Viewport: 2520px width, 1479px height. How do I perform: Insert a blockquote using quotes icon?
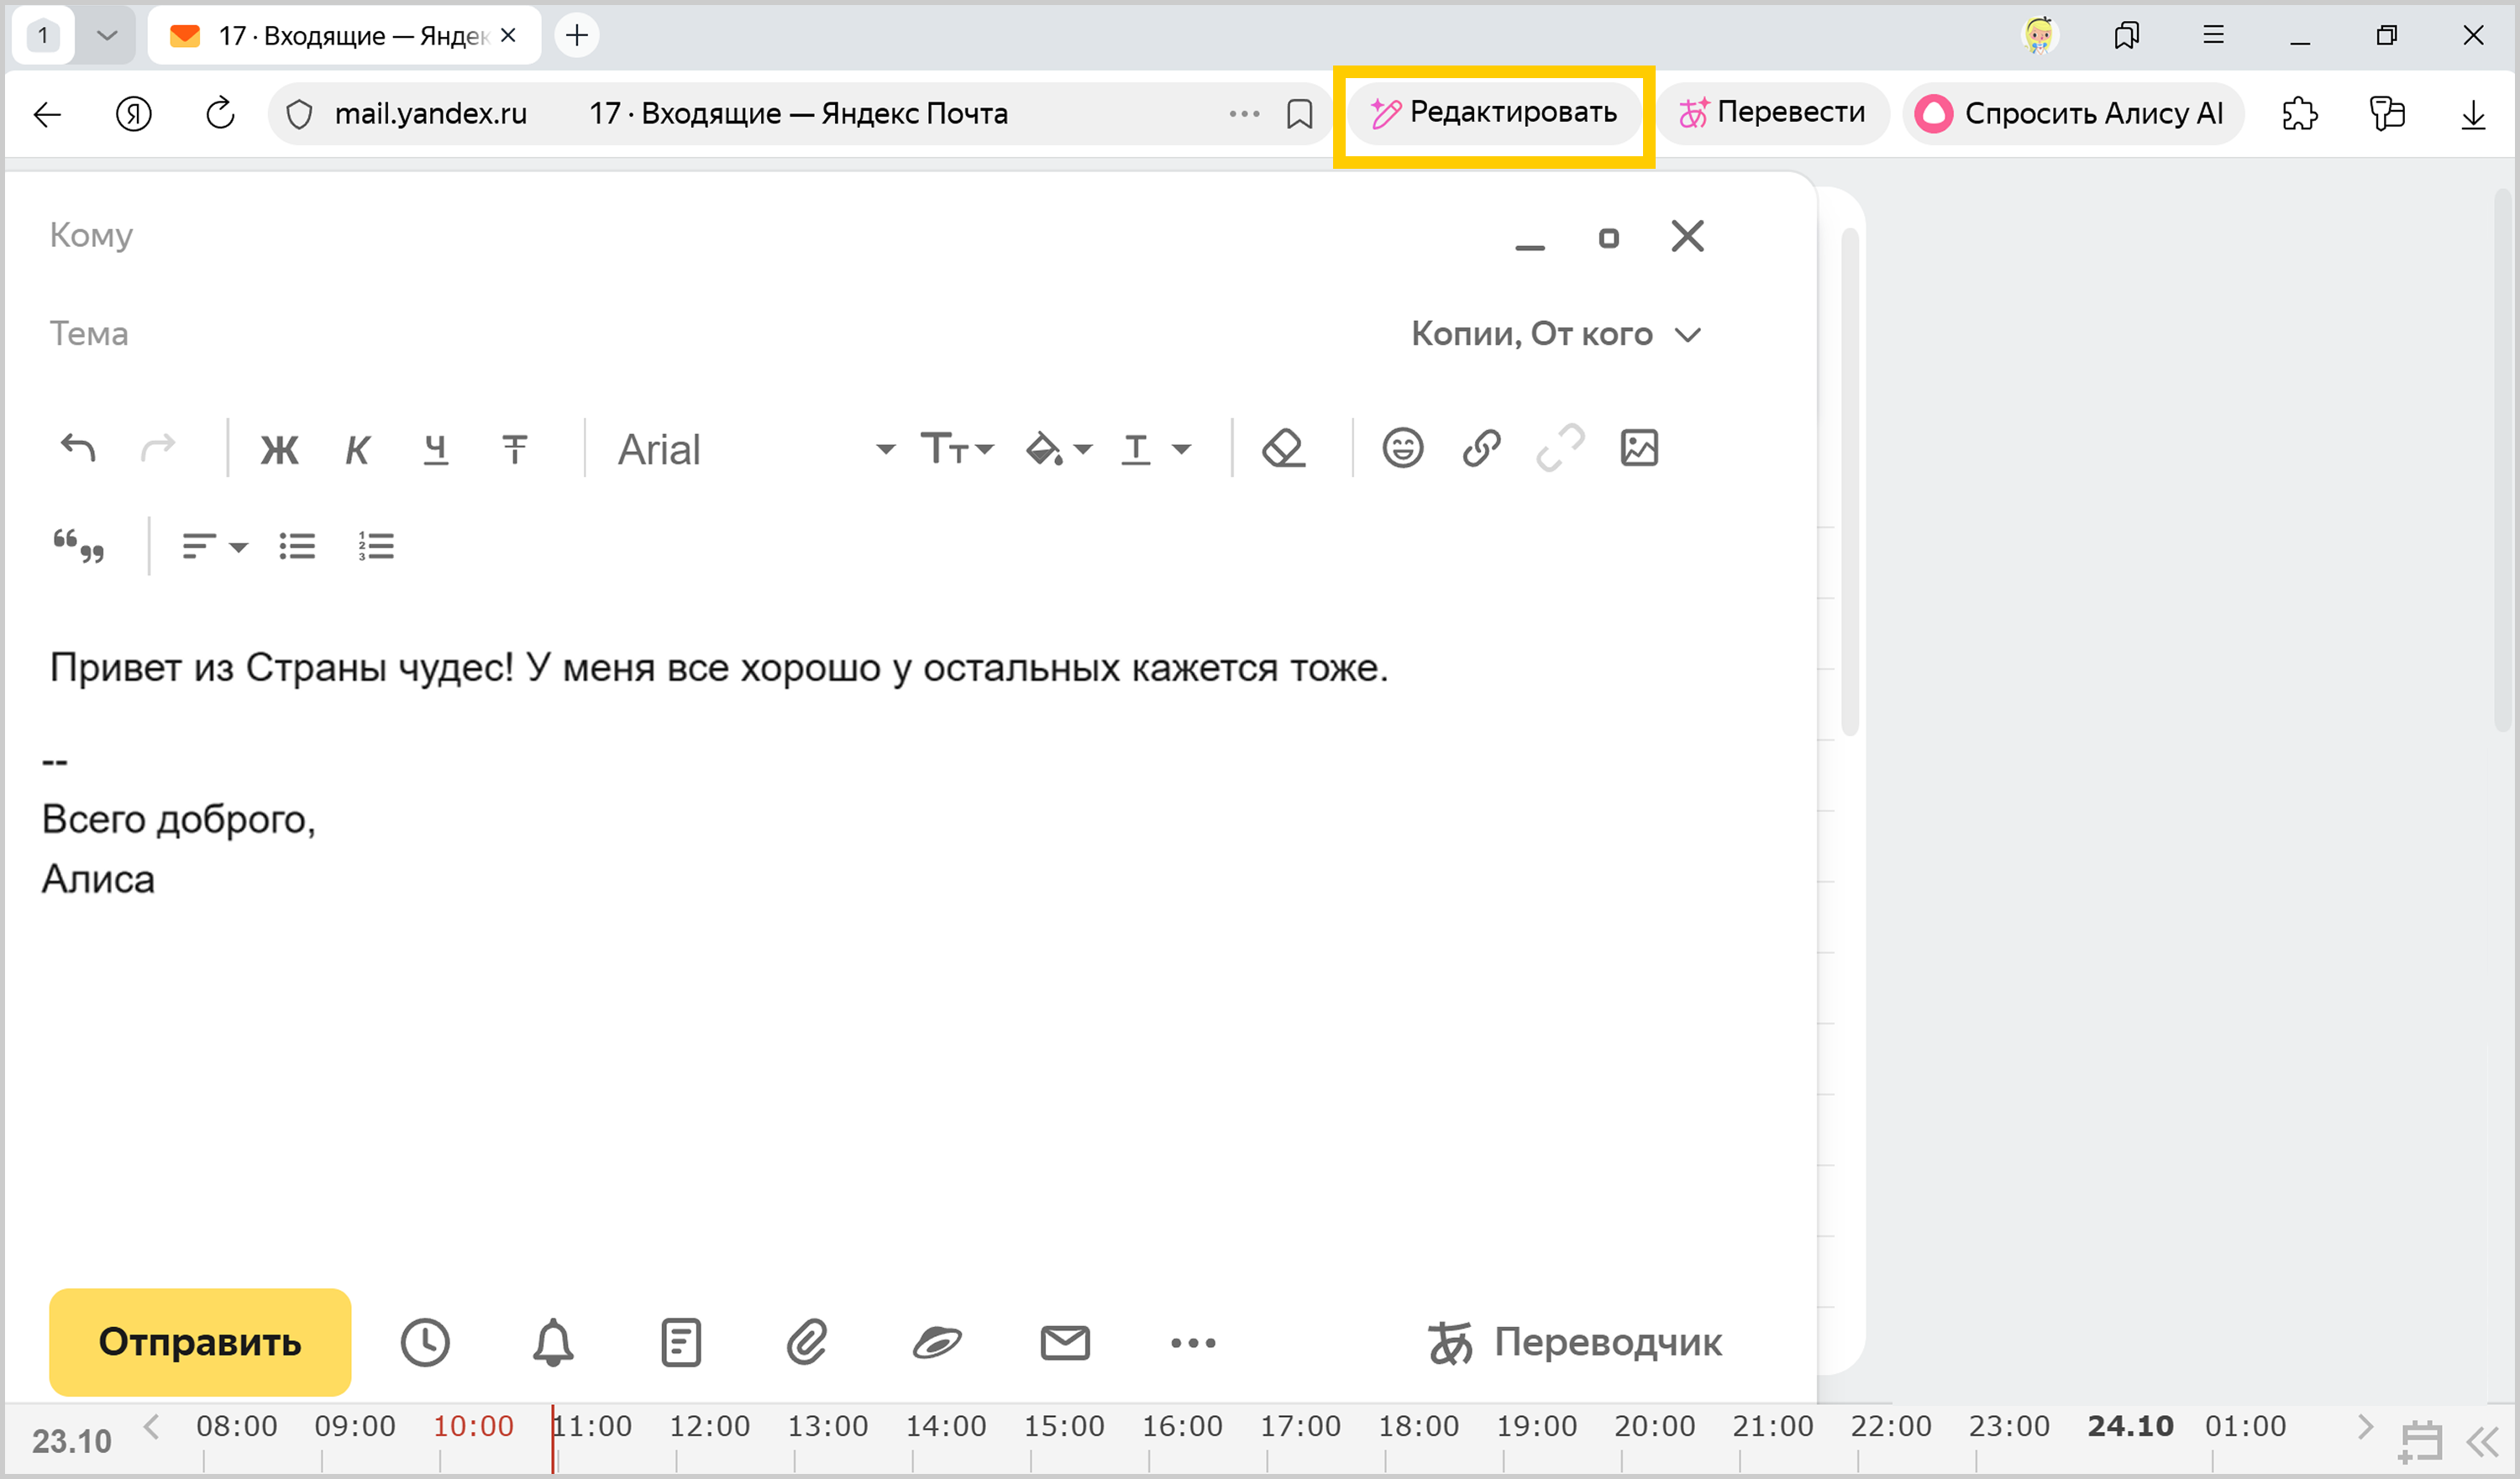[x=79, y=546]
